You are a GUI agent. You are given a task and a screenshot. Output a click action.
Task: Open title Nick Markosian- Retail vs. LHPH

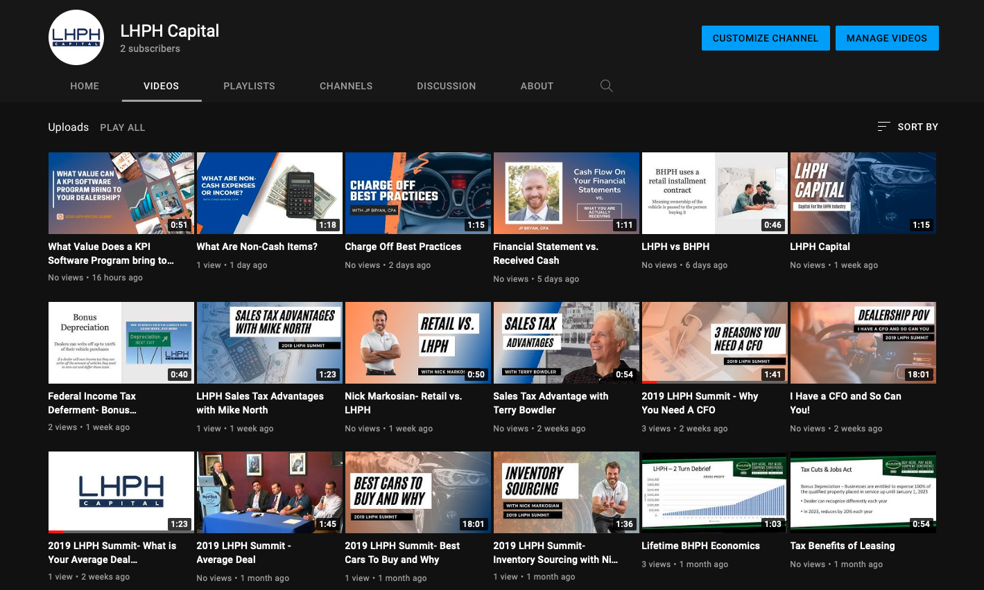pyautogui.click(x=404, y=403)
